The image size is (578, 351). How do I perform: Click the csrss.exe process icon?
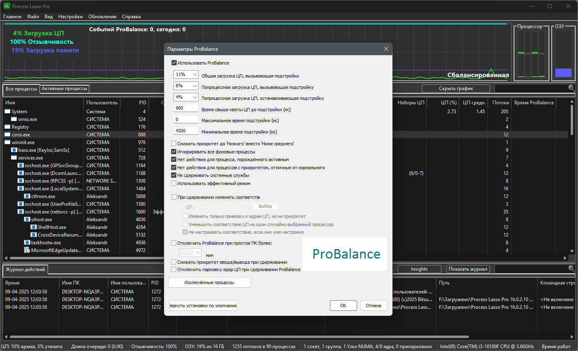click(x=8, y=135)
